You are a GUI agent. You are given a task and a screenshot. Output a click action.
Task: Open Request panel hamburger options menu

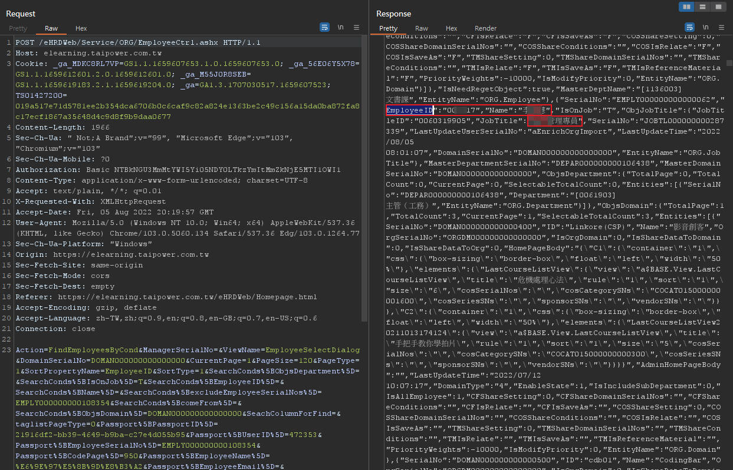(x=357, y=27)
